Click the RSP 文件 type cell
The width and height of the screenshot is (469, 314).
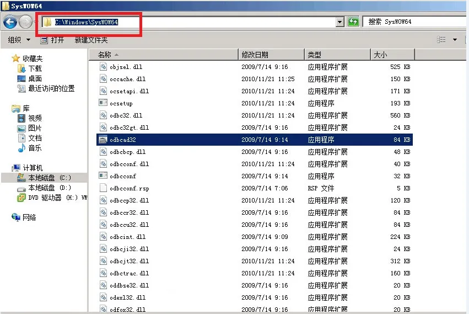pos(321,188)
